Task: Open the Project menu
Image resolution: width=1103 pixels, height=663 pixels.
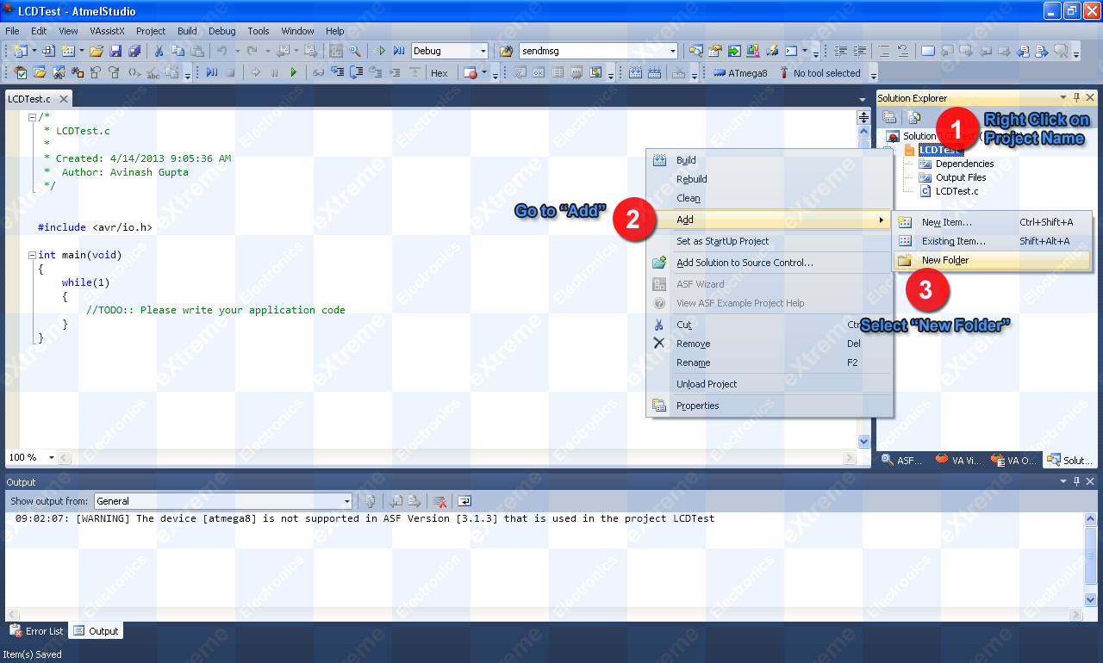Action: [151, 31]
